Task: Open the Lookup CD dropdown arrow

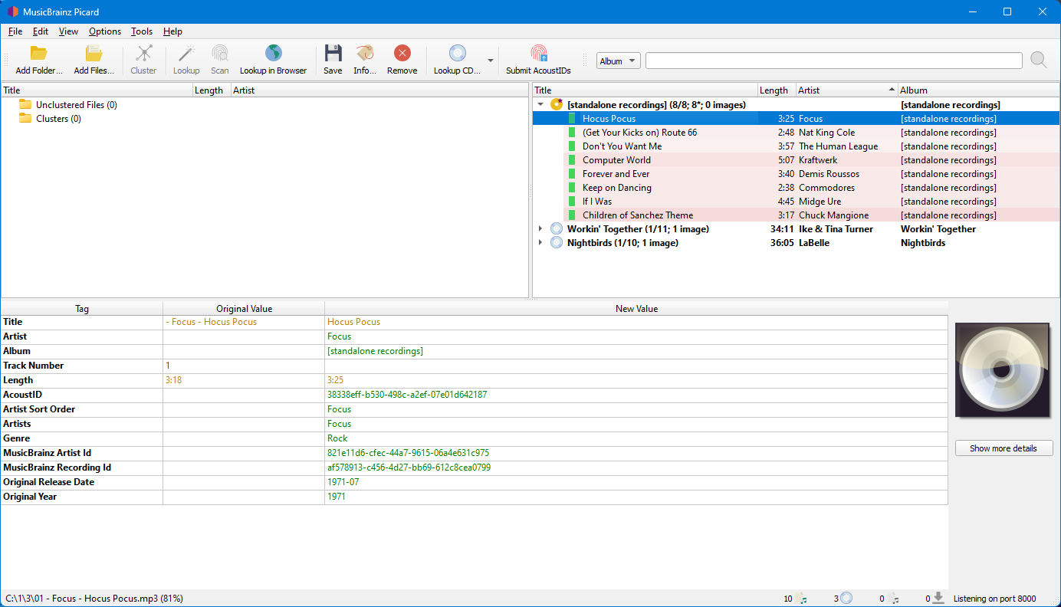Action: pos(490,61)
